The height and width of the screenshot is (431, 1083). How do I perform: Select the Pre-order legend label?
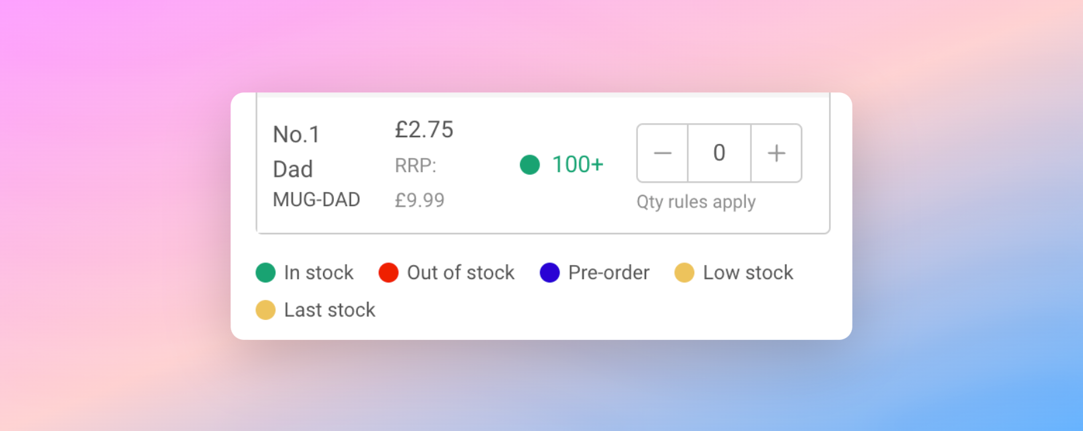[x=609, y=272]
